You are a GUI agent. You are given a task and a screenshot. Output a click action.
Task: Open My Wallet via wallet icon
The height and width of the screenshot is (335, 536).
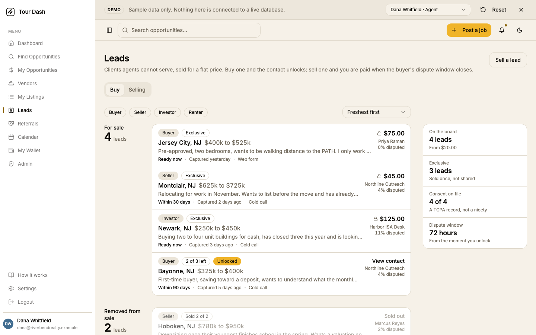(x=11, y=150)
